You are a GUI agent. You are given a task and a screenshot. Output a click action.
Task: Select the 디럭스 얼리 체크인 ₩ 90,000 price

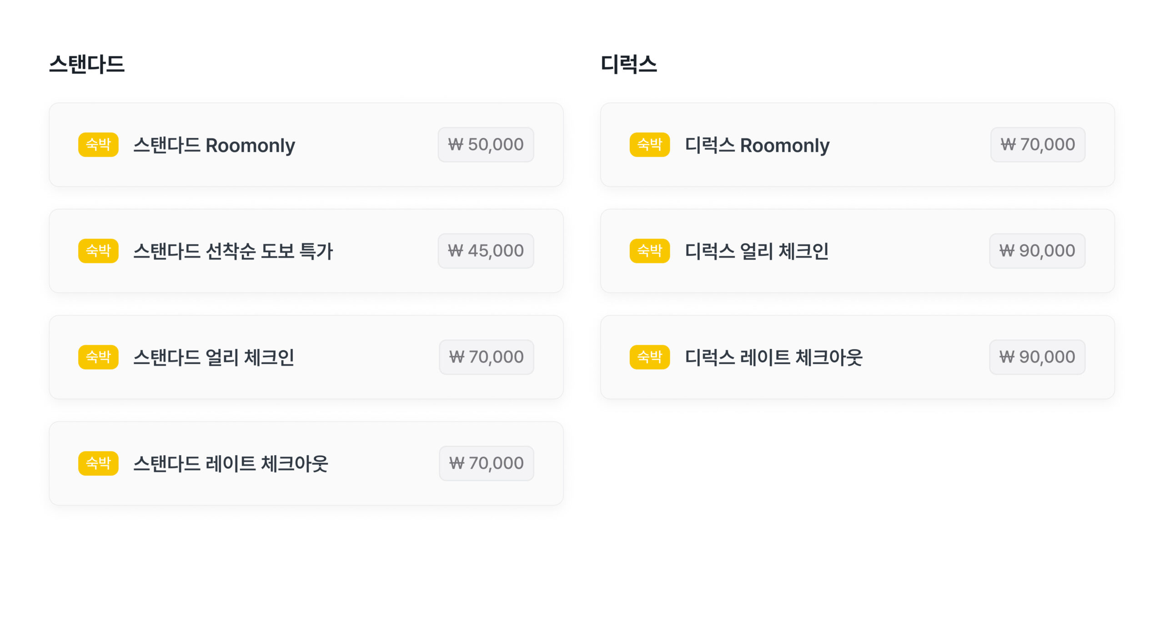point(1037,251)
